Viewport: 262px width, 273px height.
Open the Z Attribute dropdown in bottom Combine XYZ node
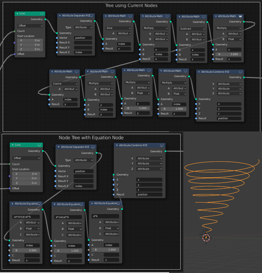[x=149, y=169]
